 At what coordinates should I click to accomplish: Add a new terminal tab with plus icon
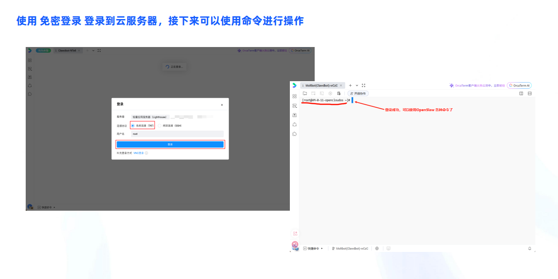point(350,85)
